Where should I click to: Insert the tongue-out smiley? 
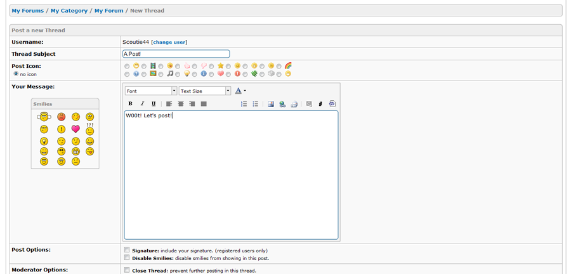pyautogui.click(x=90, y=151)
